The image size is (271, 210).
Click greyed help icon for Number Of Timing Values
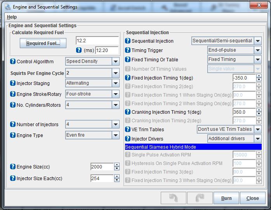[128, 69]
